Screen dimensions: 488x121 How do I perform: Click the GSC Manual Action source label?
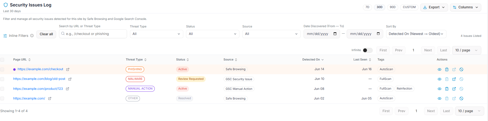click(239, 89)
